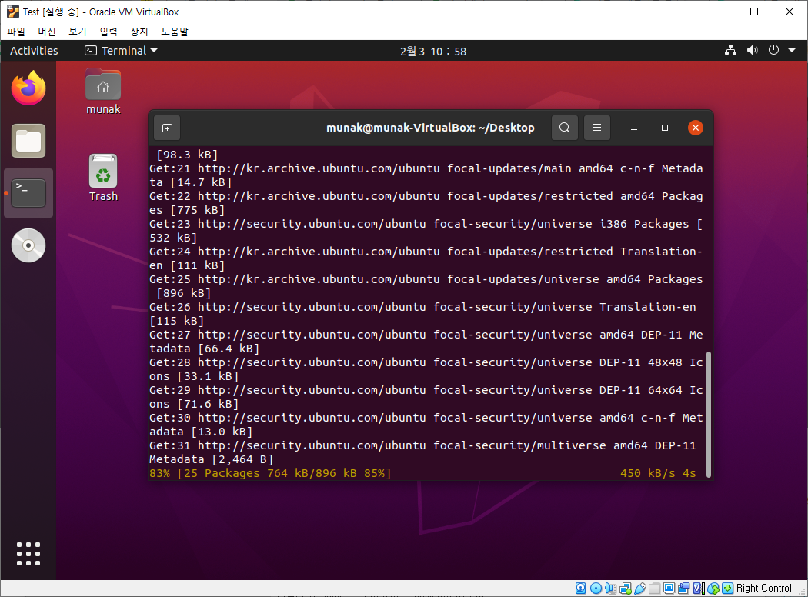Expand the system menu arrow in top bar
This screenshot has height=597, width=808.
(x=792, y=51)
